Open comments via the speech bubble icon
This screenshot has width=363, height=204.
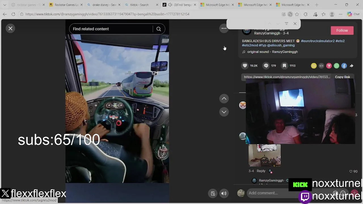266,66
